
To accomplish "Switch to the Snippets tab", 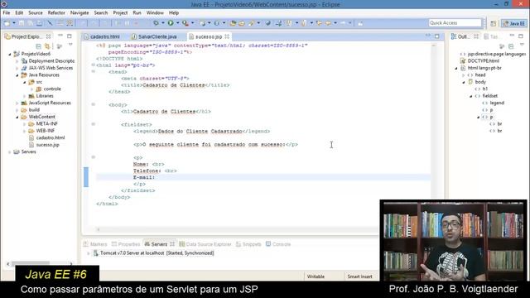I will 248,244.
